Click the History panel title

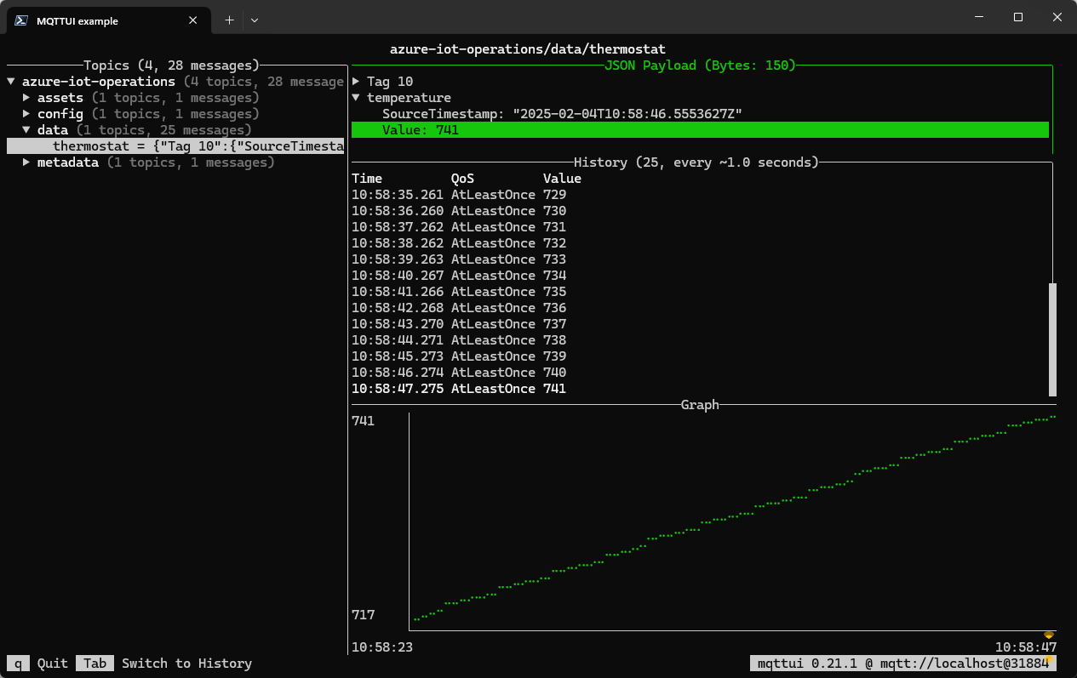(696, 162)
